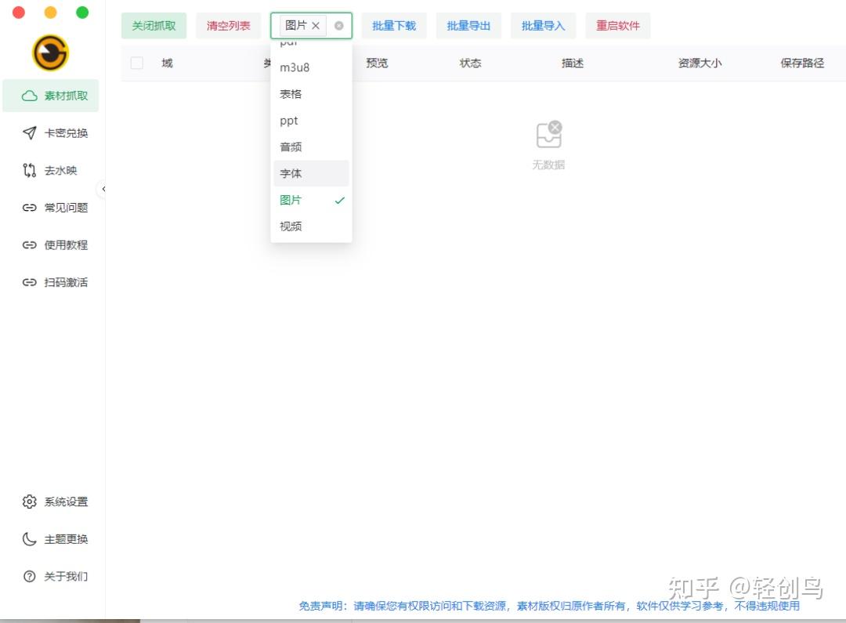
Task: Click the 免责声明 disclaimer text
Action: [549, 606]
